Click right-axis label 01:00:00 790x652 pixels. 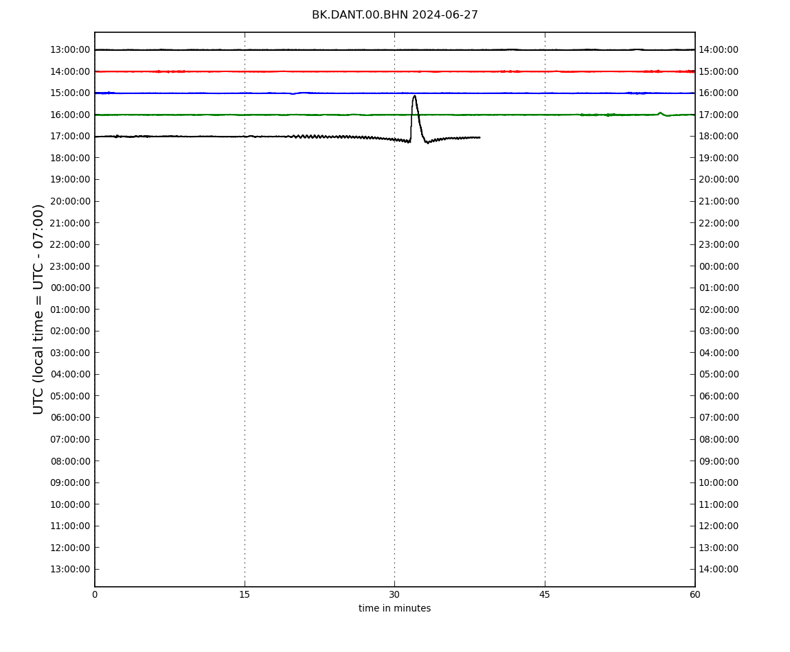pyautogui.click(x=719, y=288)
